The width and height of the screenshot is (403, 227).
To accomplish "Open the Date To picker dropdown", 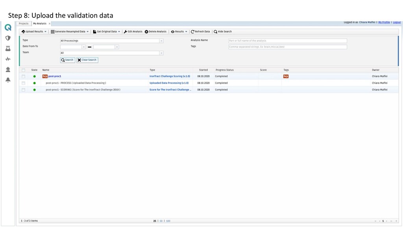I will click(x=116, y=47).
